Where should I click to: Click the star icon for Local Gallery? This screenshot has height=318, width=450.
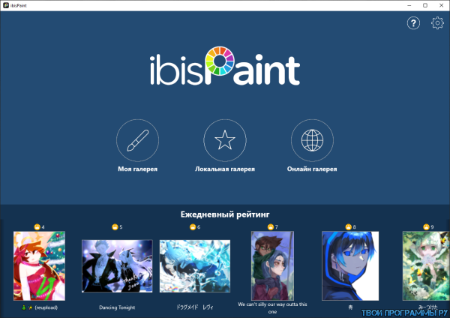pyautogui.click(x=225, y=140)
